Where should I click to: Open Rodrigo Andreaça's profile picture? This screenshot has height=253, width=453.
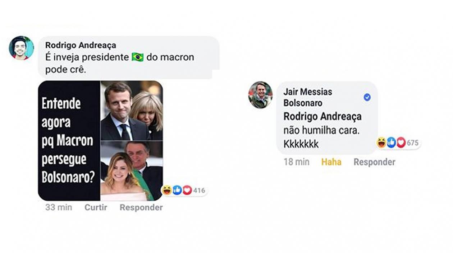21,48
